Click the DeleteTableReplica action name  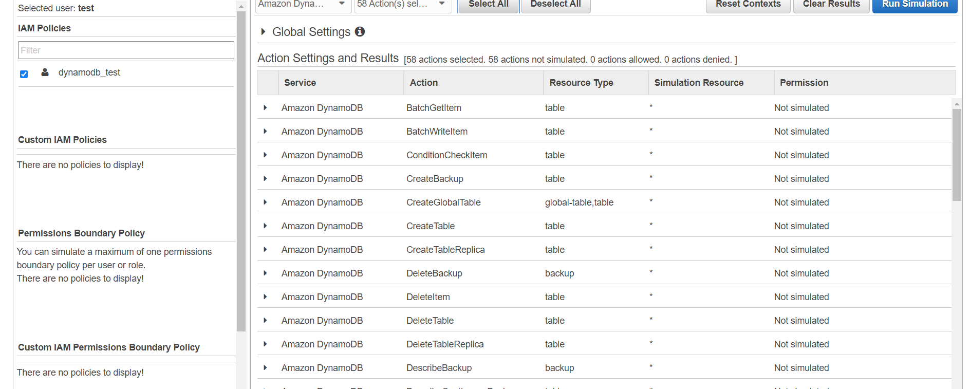445,344
